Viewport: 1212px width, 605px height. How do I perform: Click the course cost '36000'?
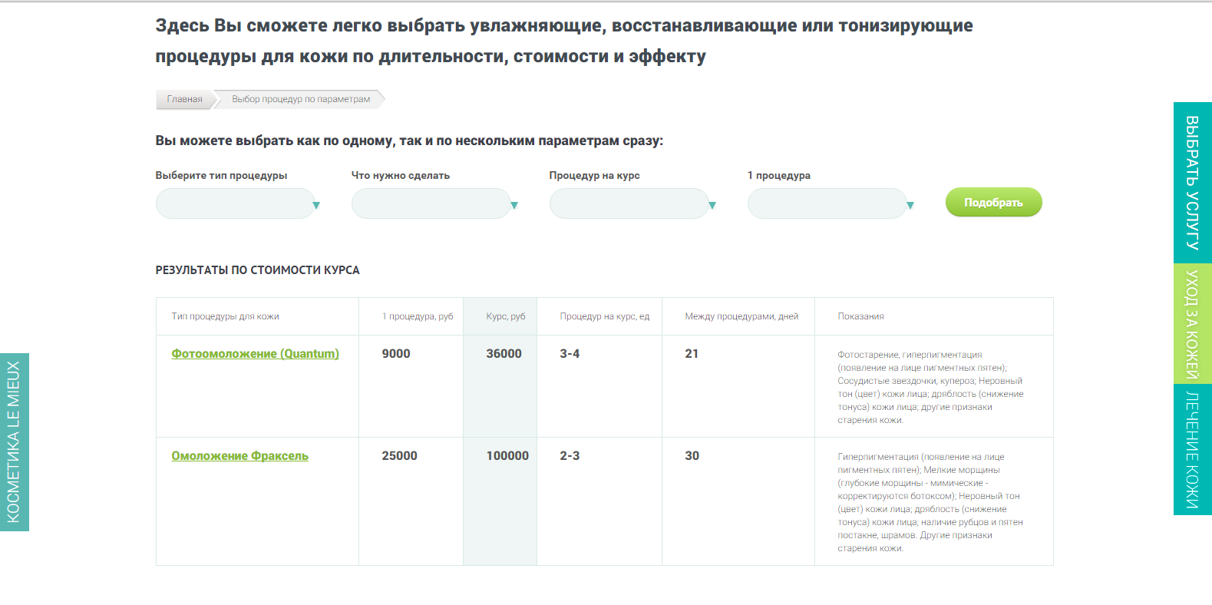coord(504,353)
